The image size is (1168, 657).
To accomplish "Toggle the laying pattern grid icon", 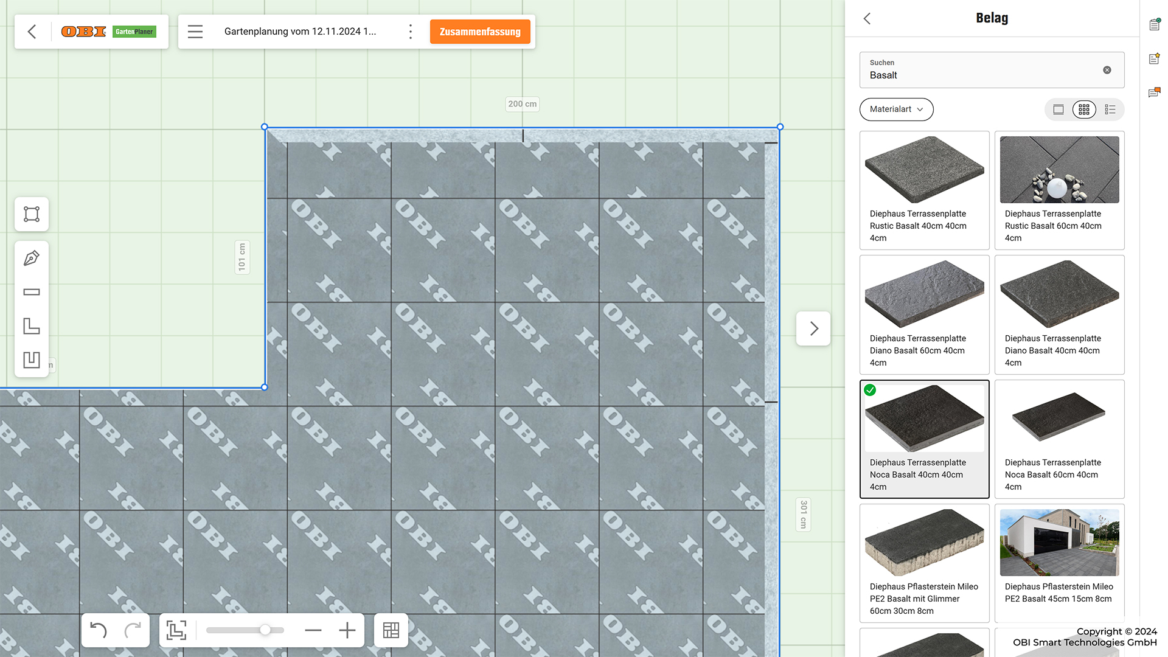I will [391, 630].
